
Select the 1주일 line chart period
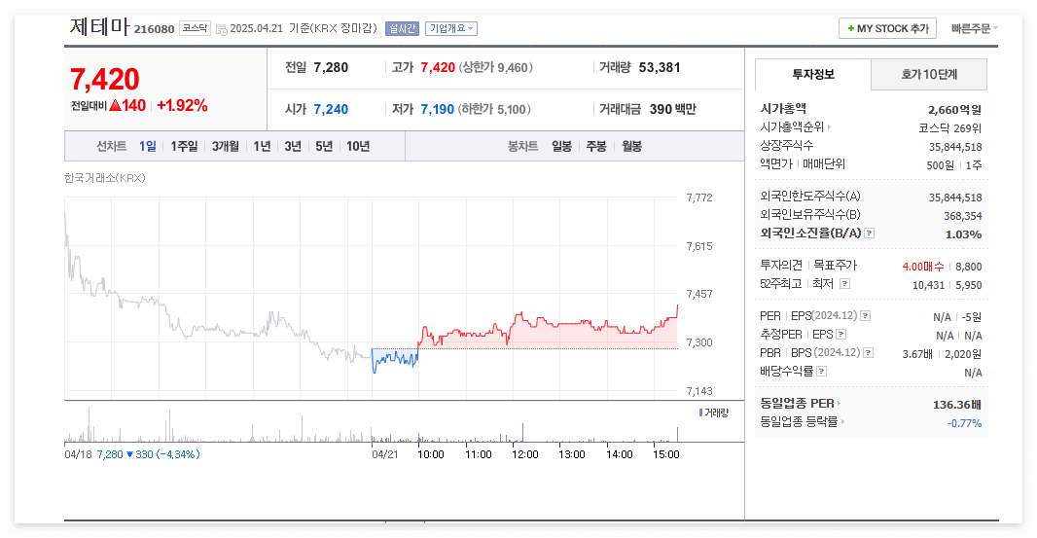[x=184, y=146]
